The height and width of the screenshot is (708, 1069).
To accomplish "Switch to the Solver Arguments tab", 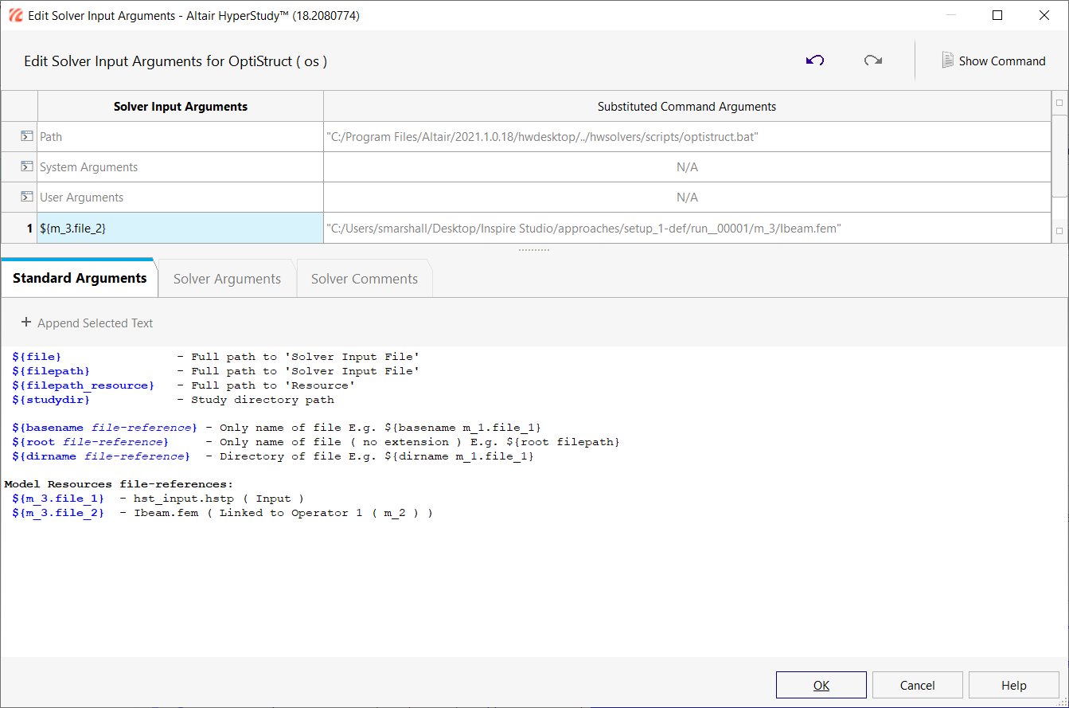I will [227, 279].
